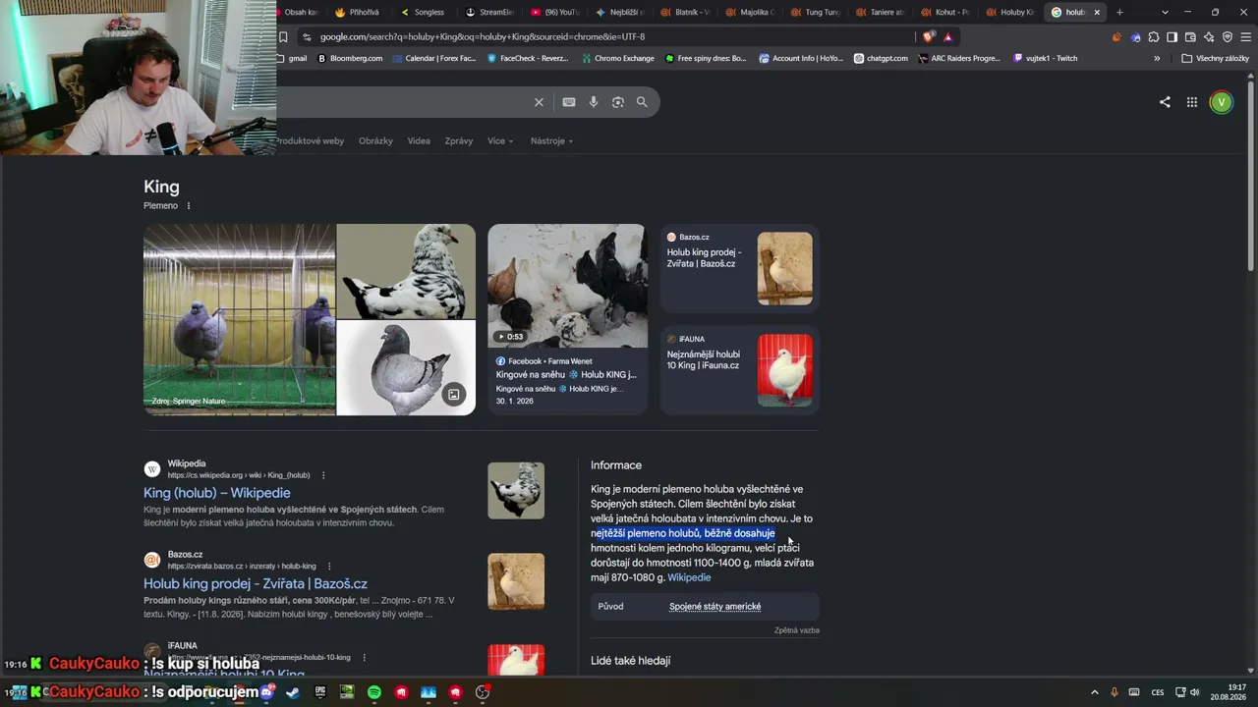
Task: Open Spotify from the taskbar
Action: 374,692
